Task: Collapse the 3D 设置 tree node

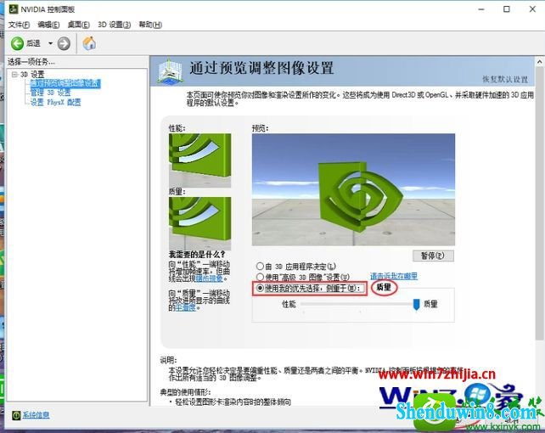Action: (14, 75)
